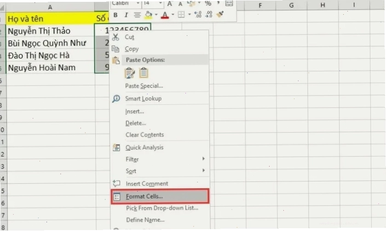Select column G header
386x231 pixels.
[x=291, y=5]
